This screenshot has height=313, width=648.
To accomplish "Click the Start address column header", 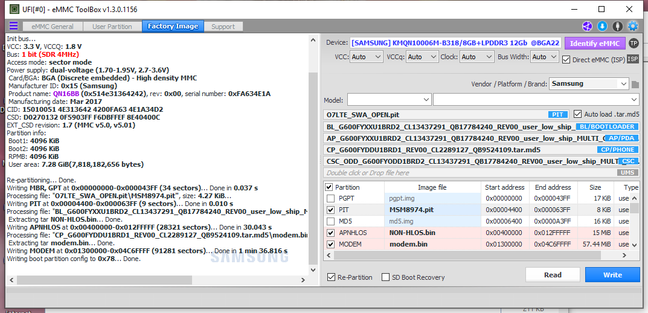I will pos(505,187).
